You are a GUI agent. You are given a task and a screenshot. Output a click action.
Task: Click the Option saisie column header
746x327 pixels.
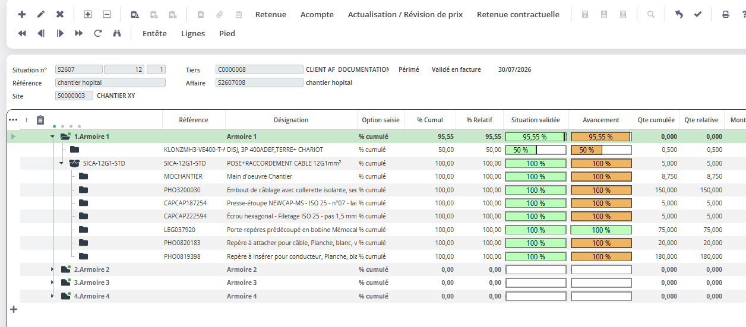pyautogui.click(x=381, y=120)
